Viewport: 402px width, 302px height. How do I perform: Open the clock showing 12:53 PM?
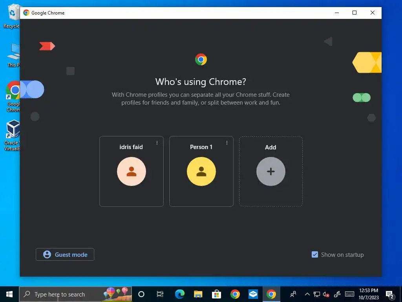[368, 294]
